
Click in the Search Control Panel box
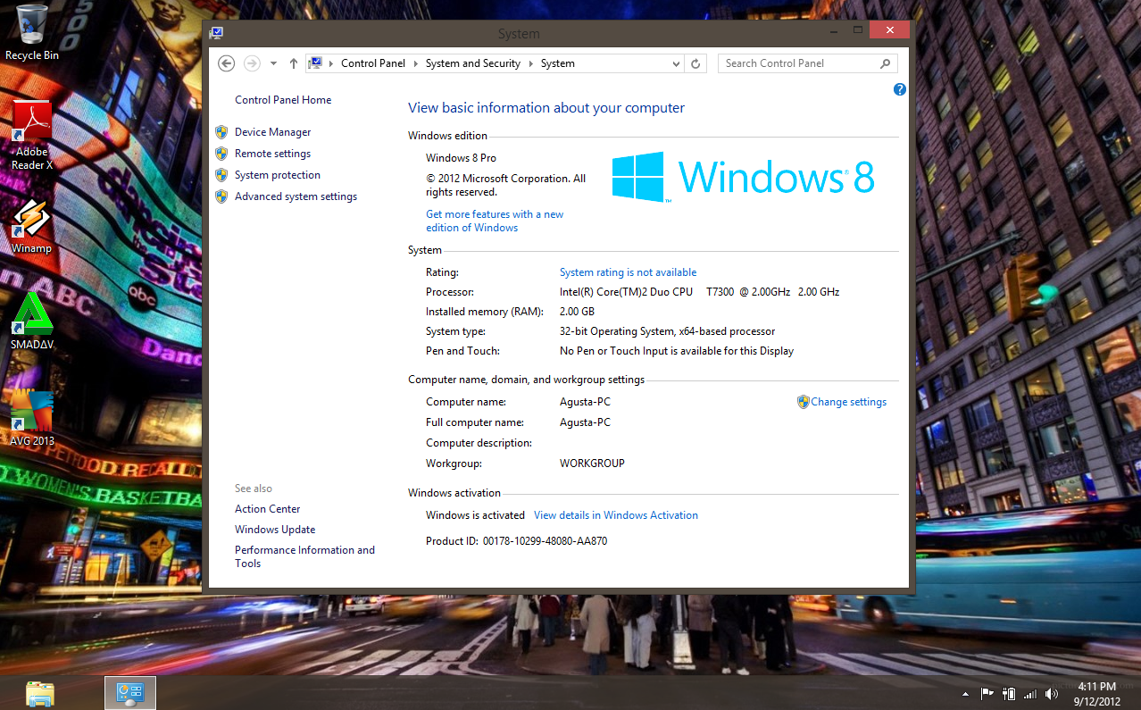click(x=799, y=63)
